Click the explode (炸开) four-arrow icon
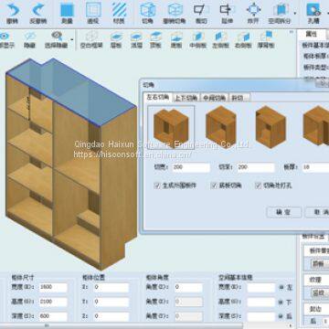Viewport: 329px width, 329px height. [x=253, y=10]
